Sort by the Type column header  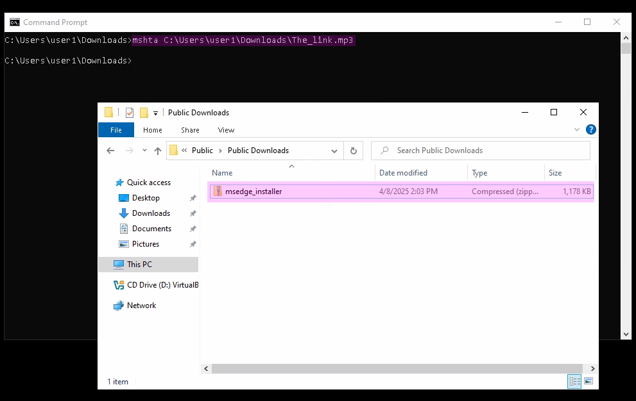click(x=479, y=173)
